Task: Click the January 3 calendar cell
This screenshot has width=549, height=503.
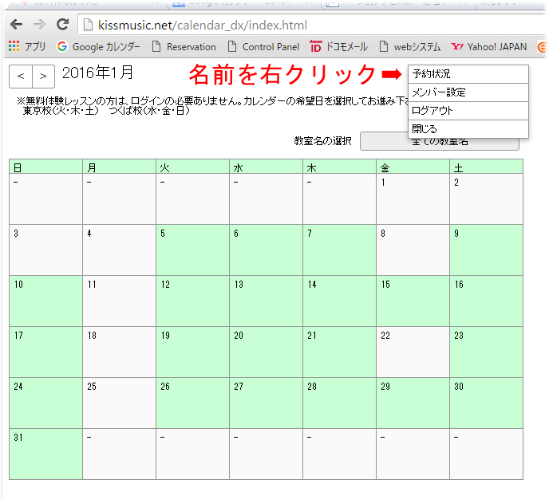Action: click(x=45, y=250)
